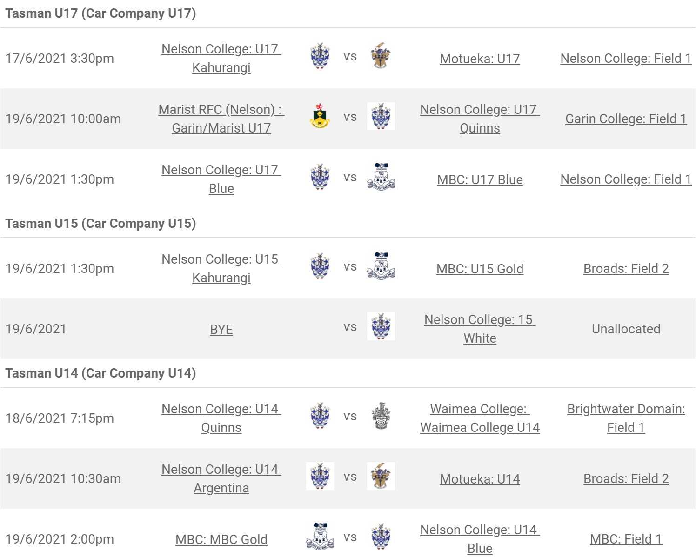The width and height of the screenshot is (696, 557).
Task: Click Marist RFC crest icon
Action: click(x=320, y=117)
